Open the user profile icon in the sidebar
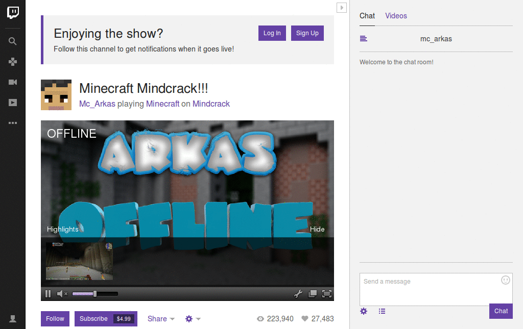The height and width of the screenshot is (329, 523). click(13, 319)
